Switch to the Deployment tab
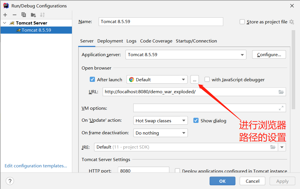The width and height of the screenshot is (300, 189). [110, 41]
